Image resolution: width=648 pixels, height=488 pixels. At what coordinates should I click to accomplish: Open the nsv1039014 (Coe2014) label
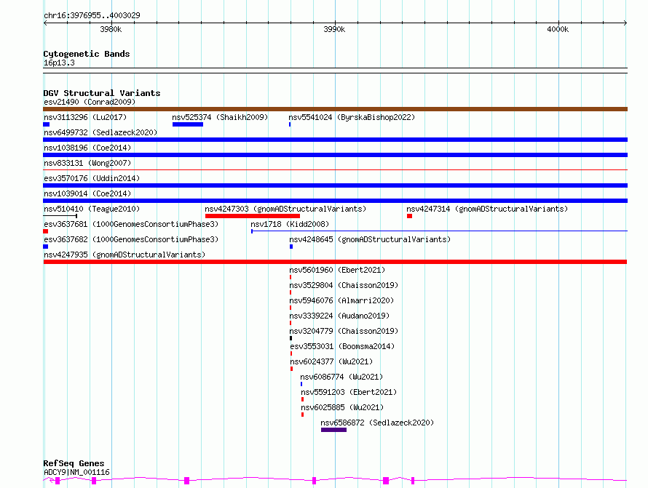click(87, 193)
